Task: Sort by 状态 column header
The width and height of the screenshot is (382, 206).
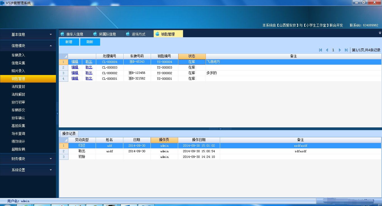Action: [x=192, y=56]
